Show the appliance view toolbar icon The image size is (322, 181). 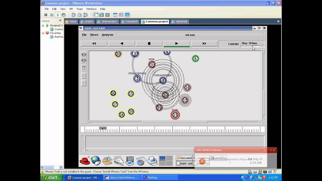tap(121, 15)
